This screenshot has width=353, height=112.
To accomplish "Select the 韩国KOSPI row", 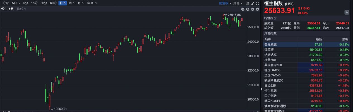I will pos(307,101).
